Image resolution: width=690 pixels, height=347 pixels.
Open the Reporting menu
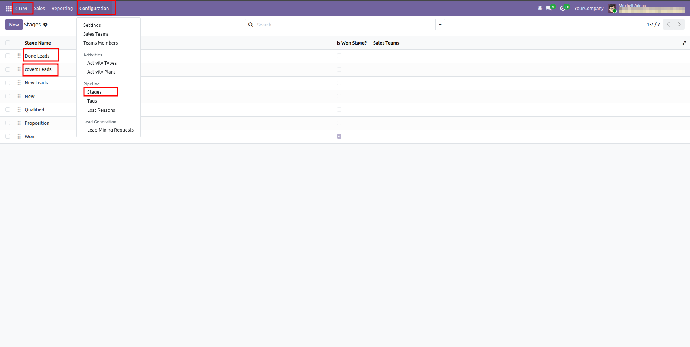coord(62,8)
